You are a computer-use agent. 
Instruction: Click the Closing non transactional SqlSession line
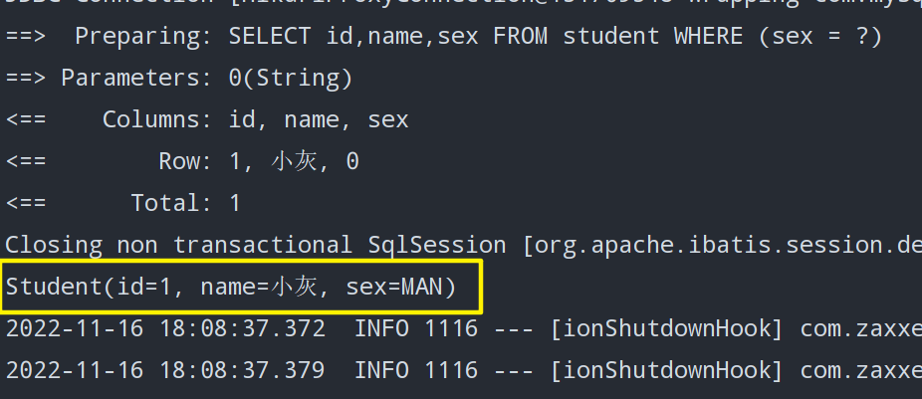pyautogui.click(x=463, y=245)
